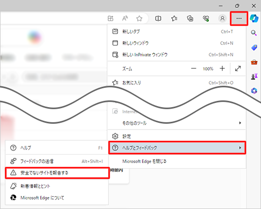Open the Shopping tag icon in sidebar
The height and width of the screenshot is (209, 261).
[x=254, y=48]
